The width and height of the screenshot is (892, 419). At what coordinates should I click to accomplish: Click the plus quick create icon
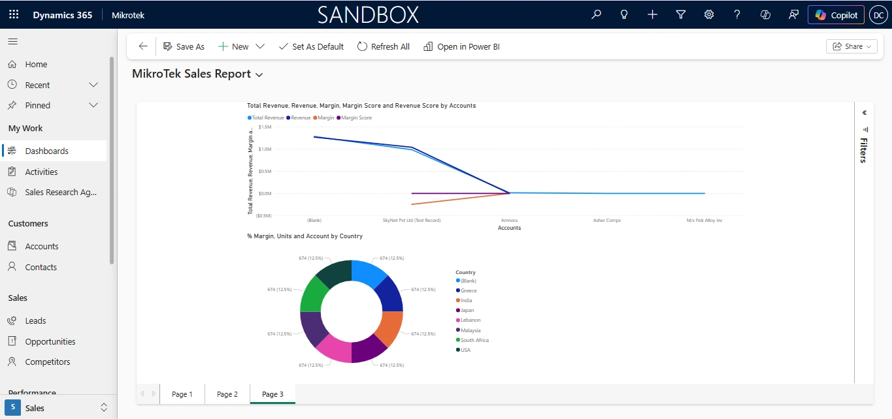click(652, 14)
